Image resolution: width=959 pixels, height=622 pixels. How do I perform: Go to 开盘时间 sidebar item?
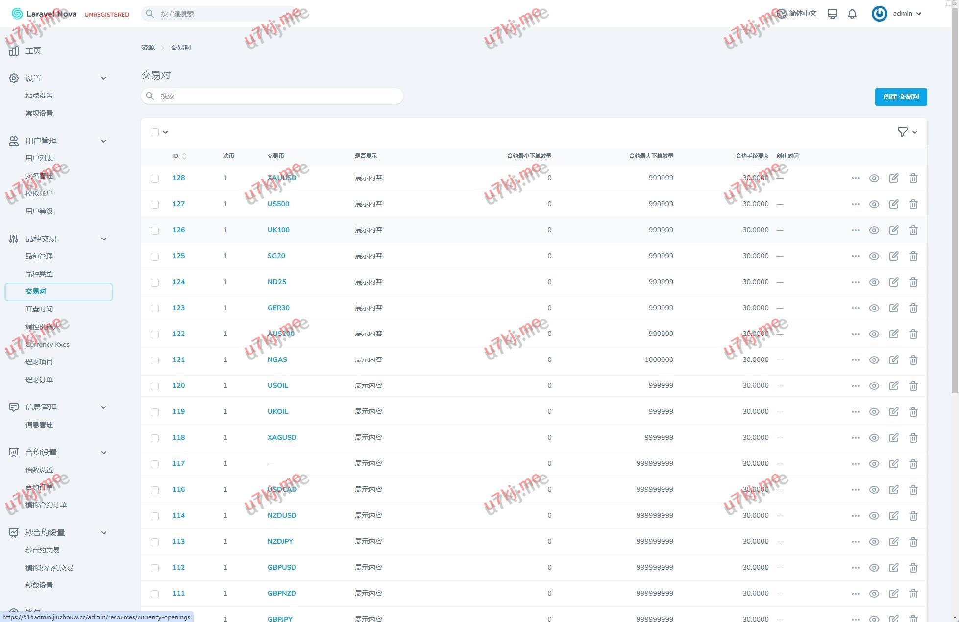pos(39,310)
